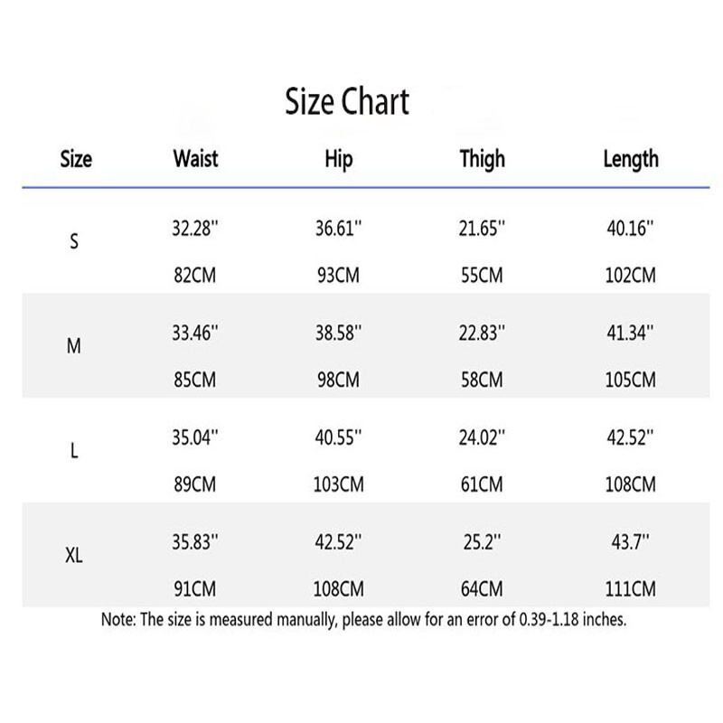
Task: Click the Size column header
Action: click(76, 160)
